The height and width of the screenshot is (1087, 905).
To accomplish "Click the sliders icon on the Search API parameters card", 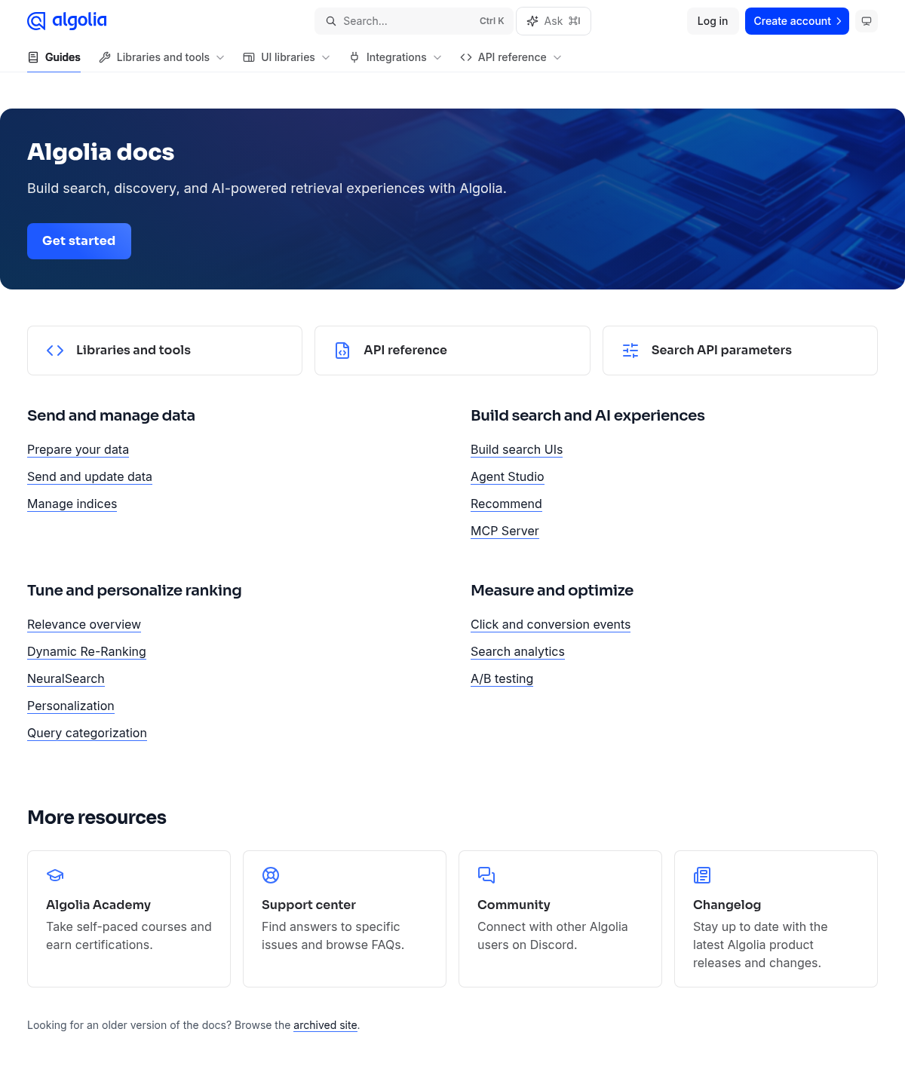I will point(630,351).
